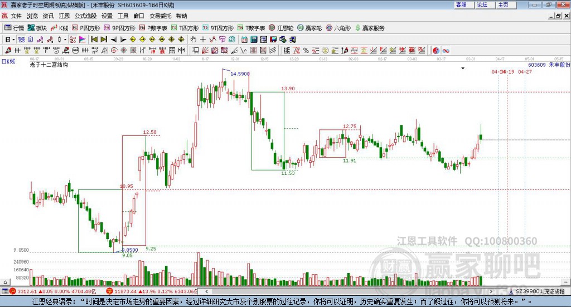
Task: Open the T四方形 tool
Action: coord(185,28)
